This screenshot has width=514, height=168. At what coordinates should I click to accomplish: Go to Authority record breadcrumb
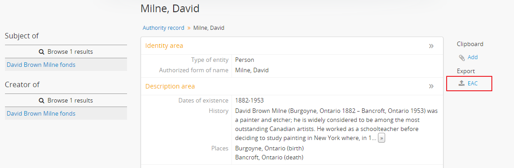coord(163,28)
